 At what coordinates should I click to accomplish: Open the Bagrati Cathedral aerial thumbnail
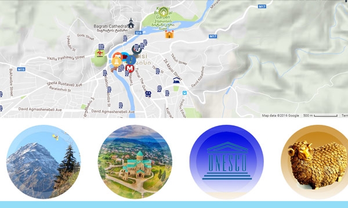[x=135, y=162]
